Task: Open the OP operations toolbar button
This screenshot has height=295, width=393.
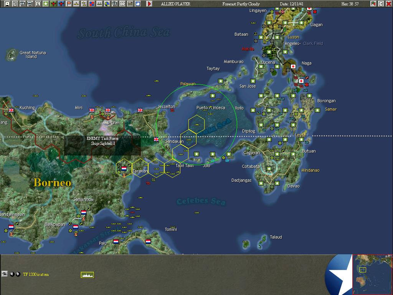Action: pos(122,4)
